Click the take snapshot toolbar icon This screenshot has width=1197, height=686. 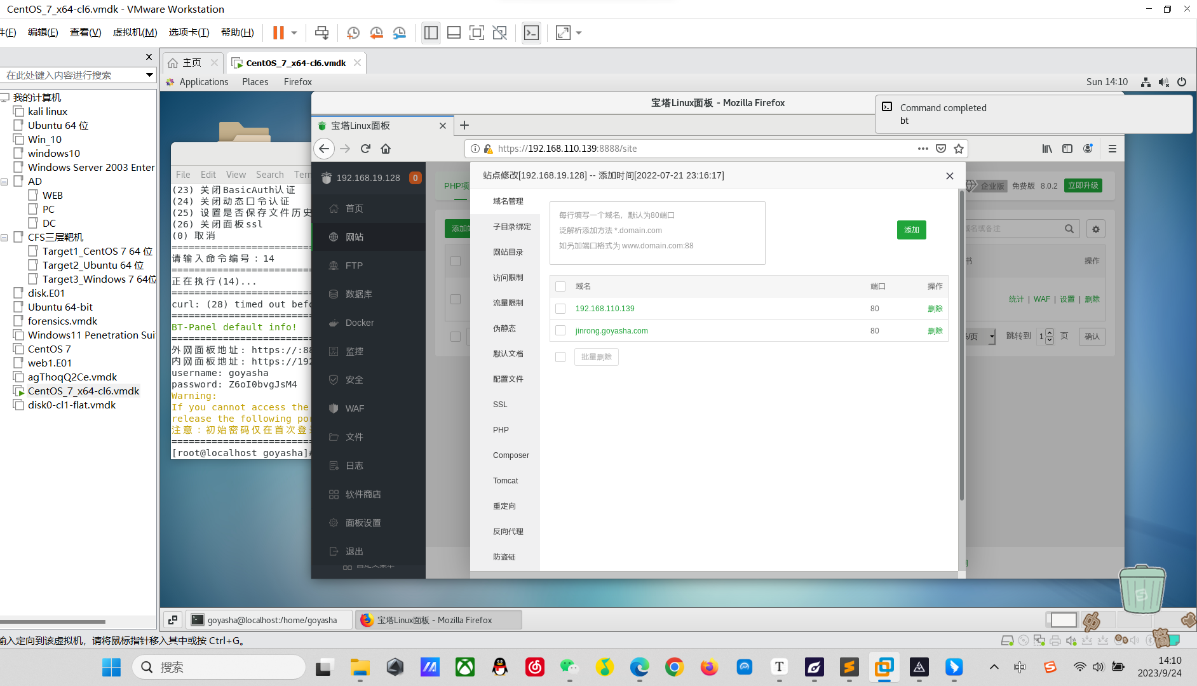(x=353, y=32)
